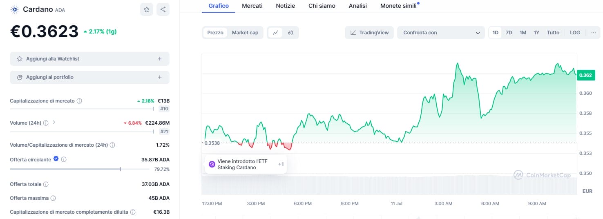
Task: Click the share icon next to Cardano
Action: point(163,9)
